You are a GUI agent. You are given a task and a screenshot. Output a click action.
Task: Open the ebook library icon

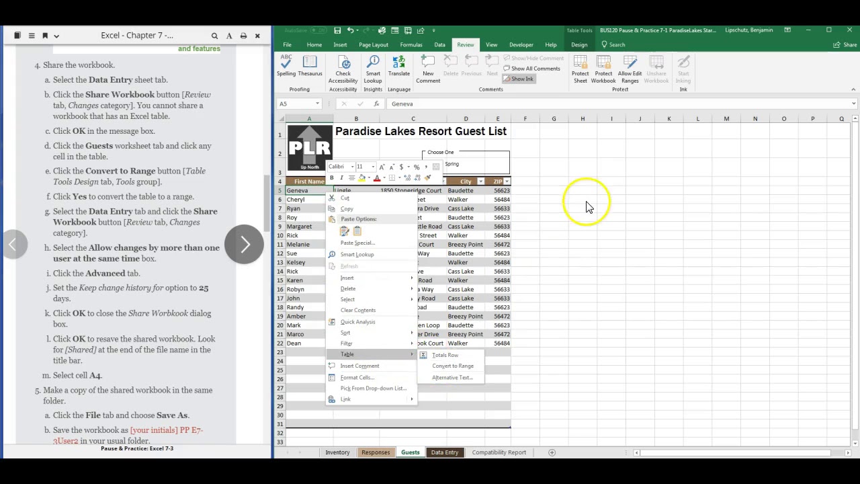tap(17, 36)
